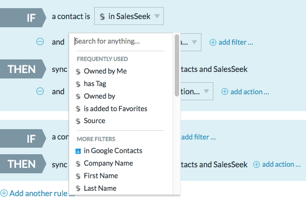
Task: Expand the partially hidden filter dropdown arrow
Action: pos(194,42)
